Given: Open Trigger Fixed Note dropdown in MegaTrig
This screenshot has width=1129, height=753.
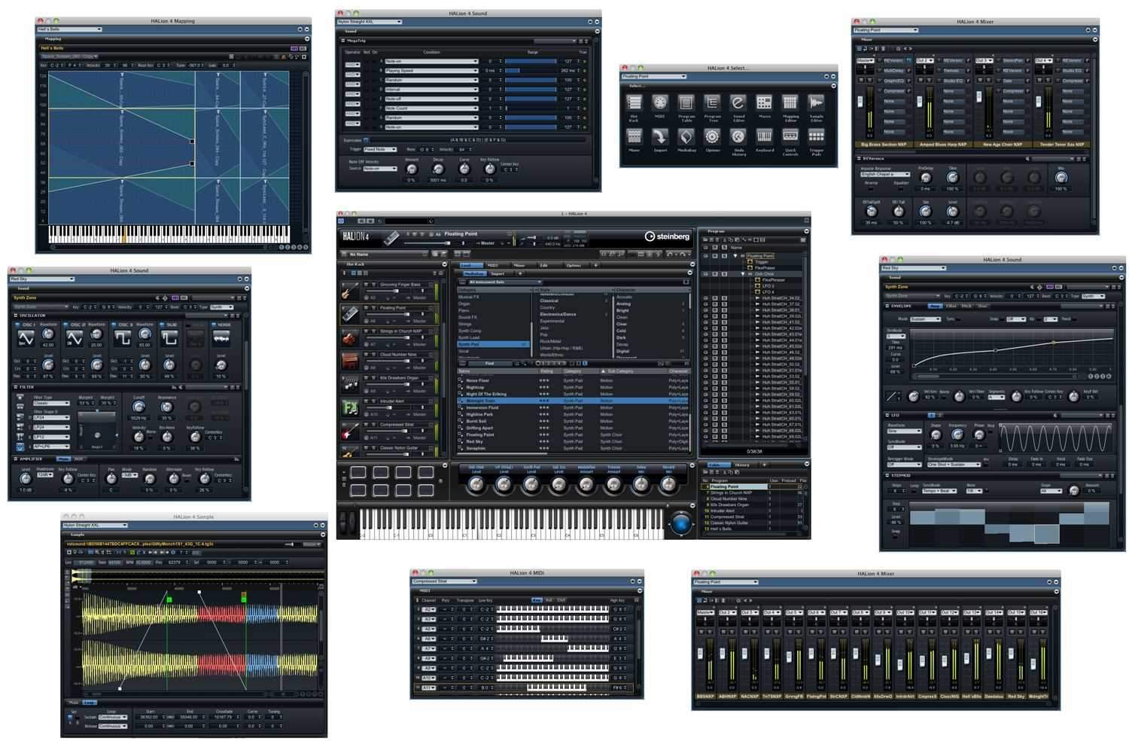Looking at the screenshot, I should (x=380, y=149).
